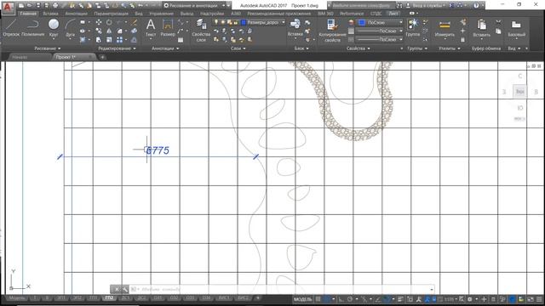Select the Измерить measure tool

(x=445, y=28)
